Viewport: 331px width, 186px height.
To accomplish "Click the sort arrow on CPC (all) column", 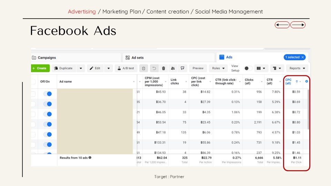I will coord(297,81).
